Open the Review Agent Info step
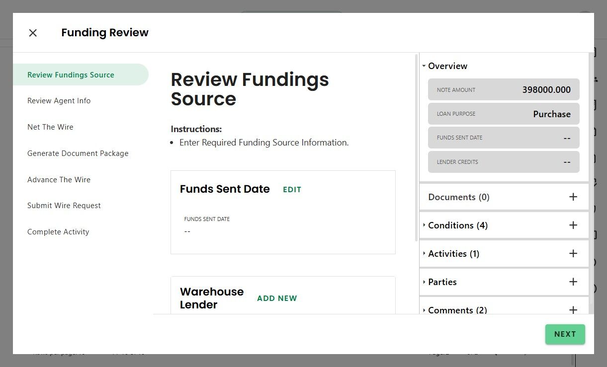Image resolution: width=607 pixels, height=367 pixels. pos(59,101)
